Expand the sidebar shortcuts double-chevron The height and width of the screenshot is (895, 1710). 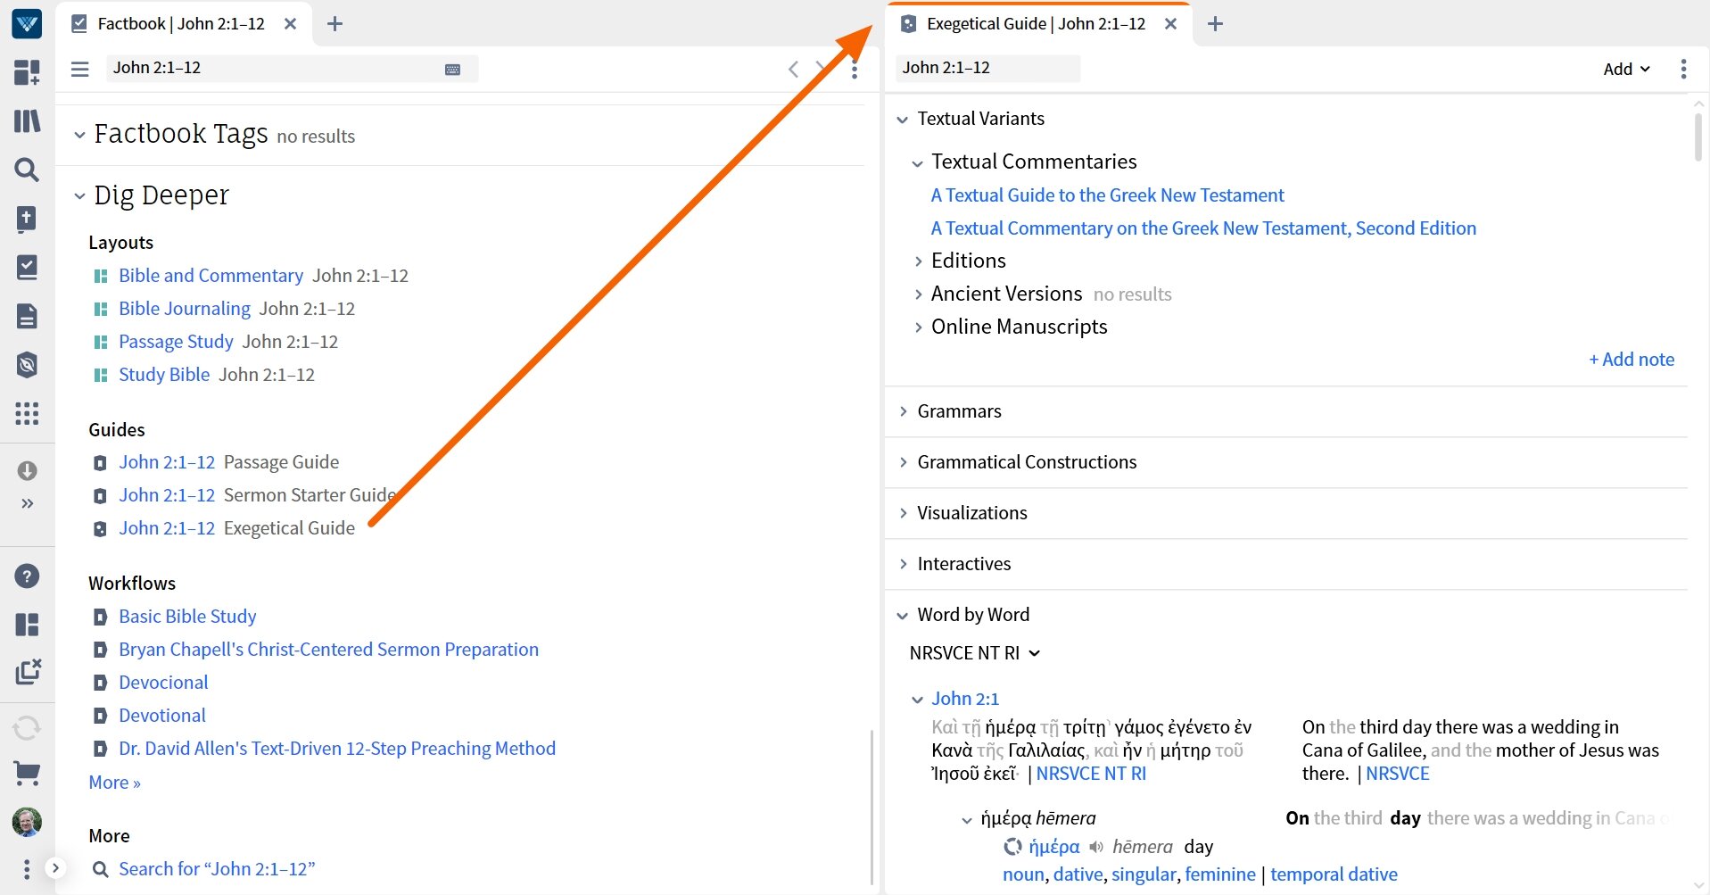coord(27,503)
